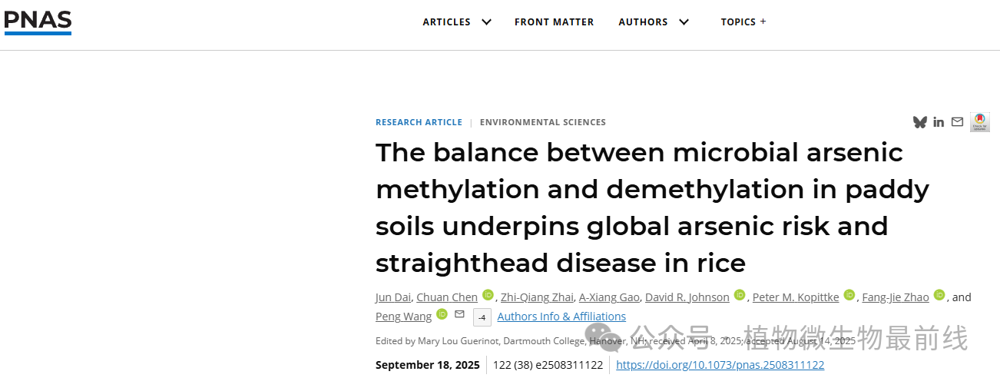The width and height of the screenshot is (1000, 378).
Task: Share article on LinkedIn
Action: [x=939, y=122]
